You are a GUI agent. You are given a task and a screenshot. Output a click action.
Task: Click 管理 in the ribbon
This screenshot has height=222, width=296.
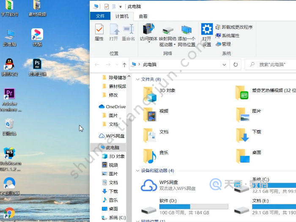[223, 44]
